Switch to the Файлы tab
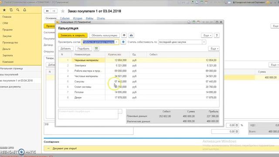279x157 pixels. coord(89,18)
